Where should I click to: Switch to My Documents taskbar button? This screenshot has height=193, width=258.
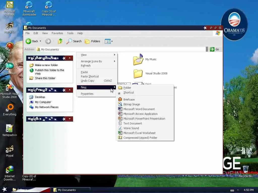coord(70,190)
